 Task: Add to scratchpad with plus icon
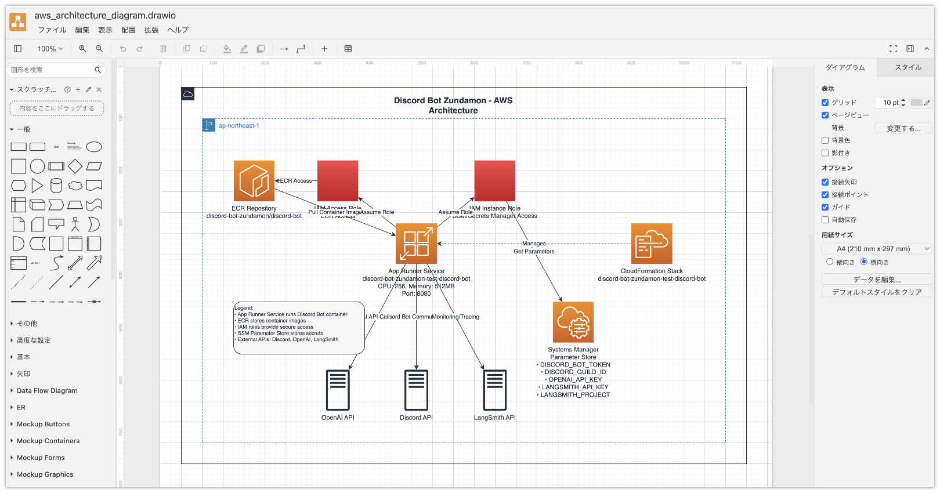pos(78,89)
